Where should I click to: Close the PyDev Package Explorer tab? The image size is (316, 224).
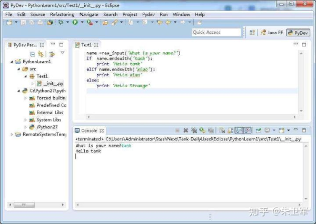42,45
